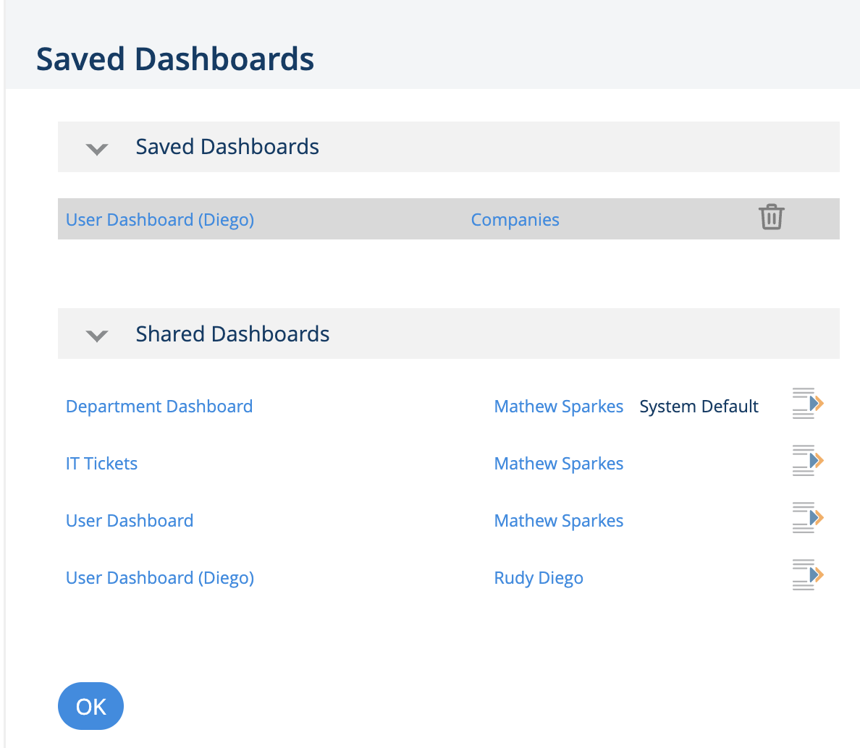Collapse the Saved Dashboards section

(x=96, y=148)
